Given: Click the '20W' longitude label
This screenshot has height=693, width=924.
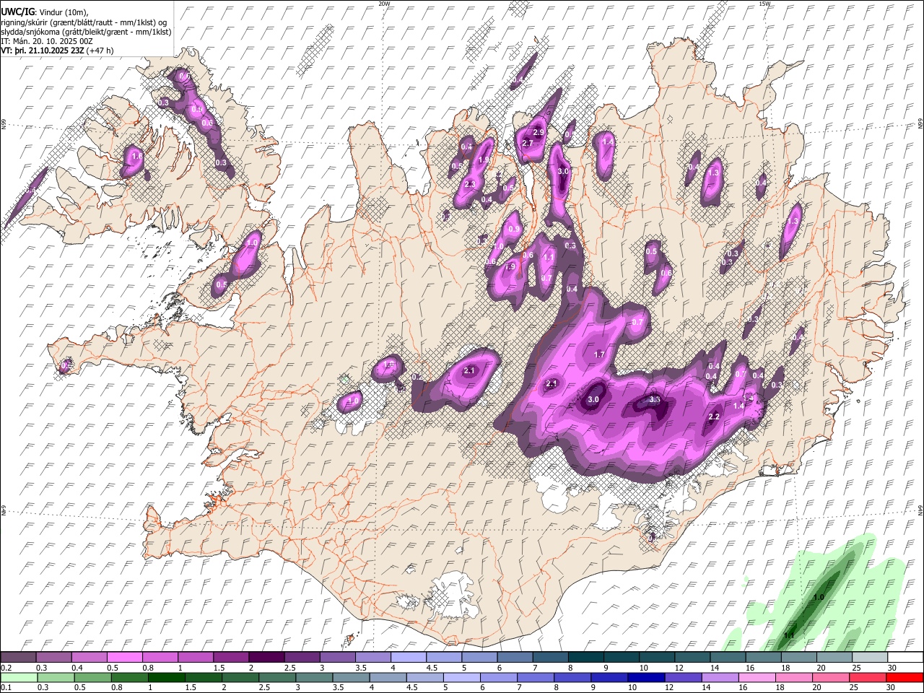Looking at the screenshot, I should [x=384, y=4].
